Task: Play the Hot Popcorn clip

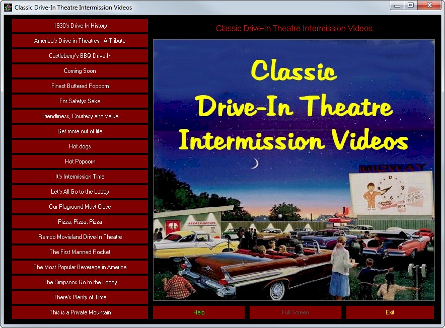Action: tap(80, 161)
